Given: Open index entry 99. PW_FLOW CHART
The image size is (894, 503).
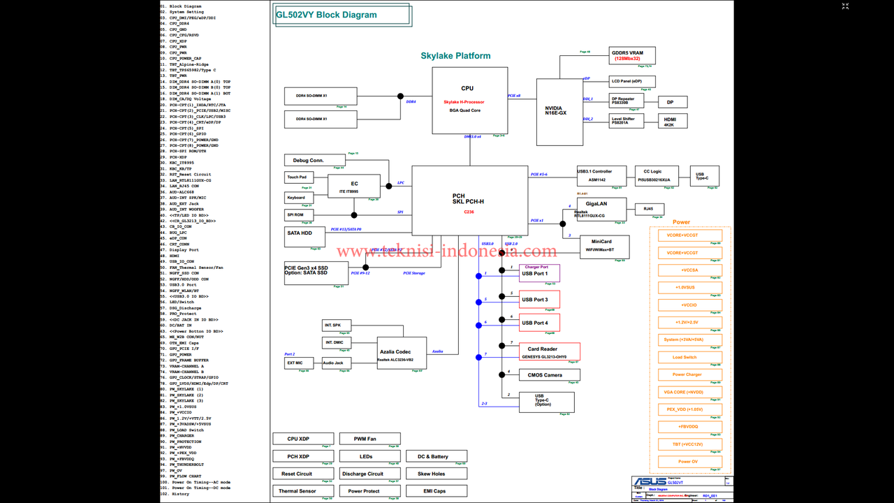Looking at the screenshot, I should pos(181,476).
